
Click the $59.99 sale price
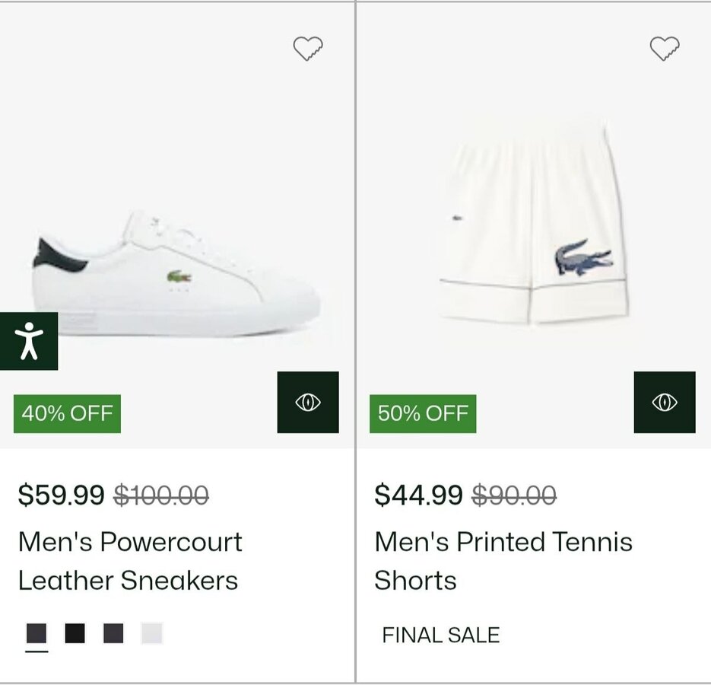coord(62,495)
